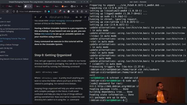This screenshot has height=105, width=187.
Task: Reload the page in Firefox
Action: 7,11
